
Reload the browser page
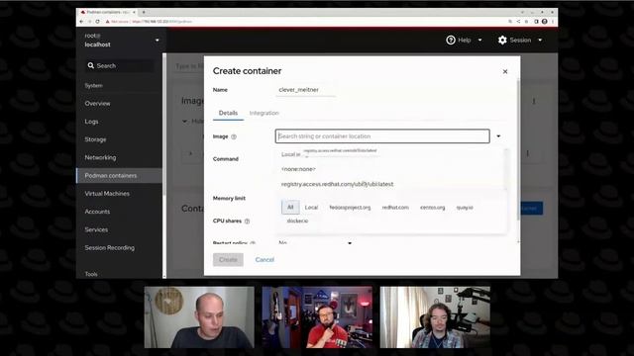coord(97,22)
